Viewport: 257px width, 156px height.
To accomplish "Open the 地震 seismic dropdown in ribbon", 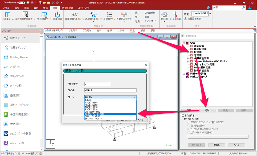I will [138, 21].
